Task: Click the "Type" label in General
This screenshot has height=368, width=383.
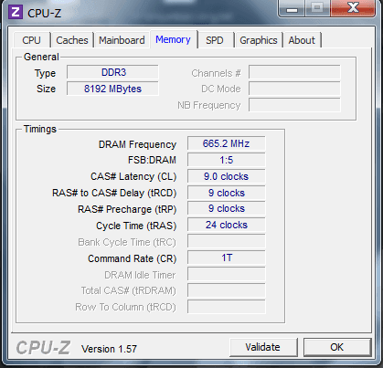Action: pyautogui.click(x=45, y=73)
